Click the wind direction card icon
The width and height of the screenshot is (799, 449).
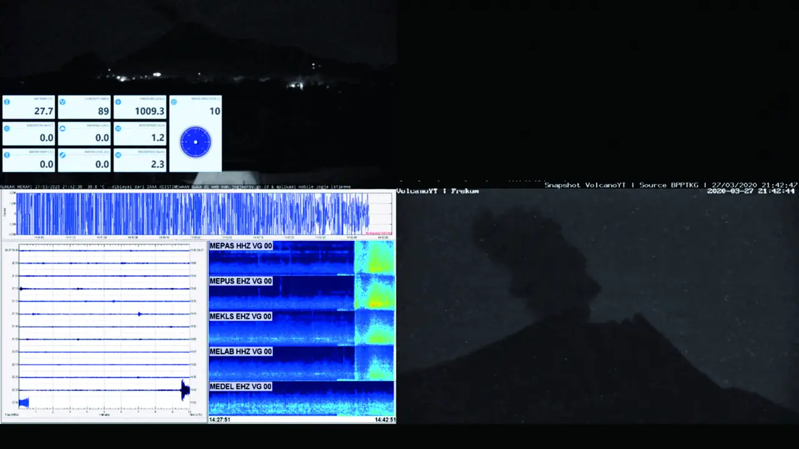(174, 102)
